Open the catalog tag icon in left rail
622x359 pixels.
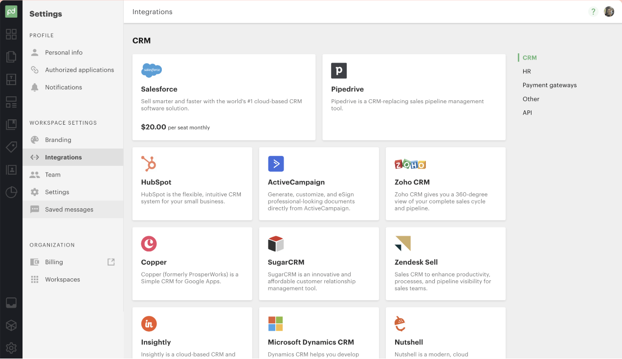11,147
